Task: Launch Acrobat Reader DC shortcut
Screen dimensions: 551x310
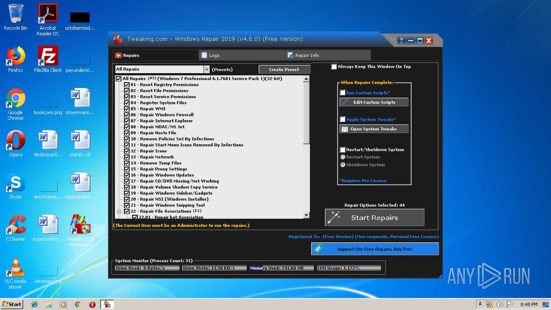Action: (48, 19)
